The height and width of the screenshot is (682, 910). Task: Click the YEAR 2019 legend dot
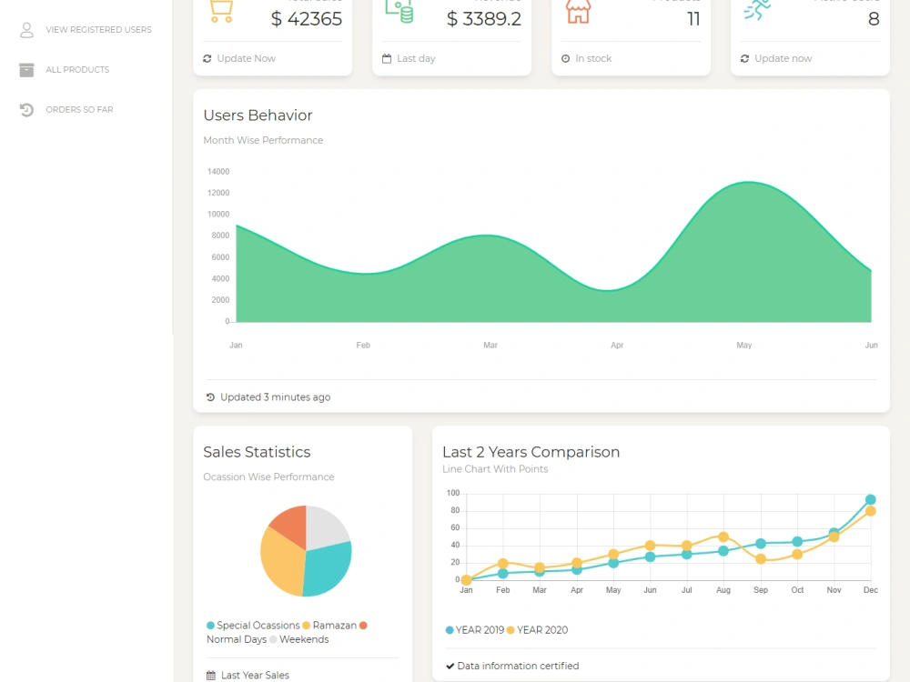click(x=450, y=630)
